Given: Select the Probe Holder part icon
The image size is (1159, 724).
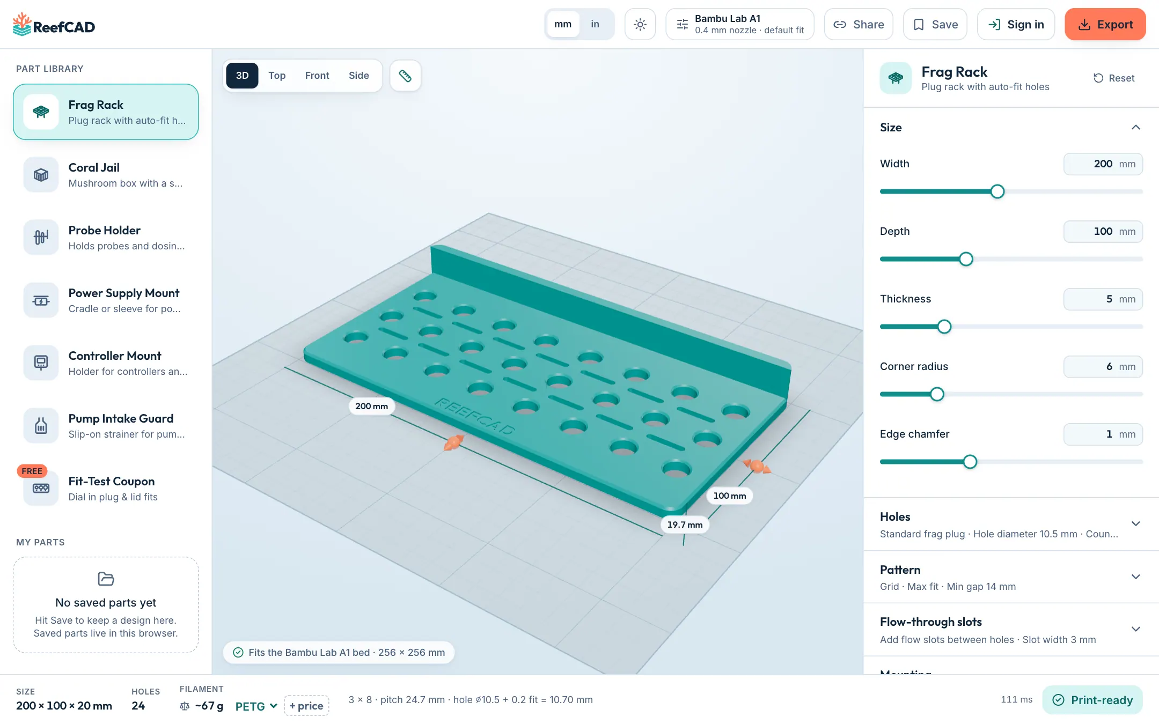Looking at the screenshot, I should [41, 237].
